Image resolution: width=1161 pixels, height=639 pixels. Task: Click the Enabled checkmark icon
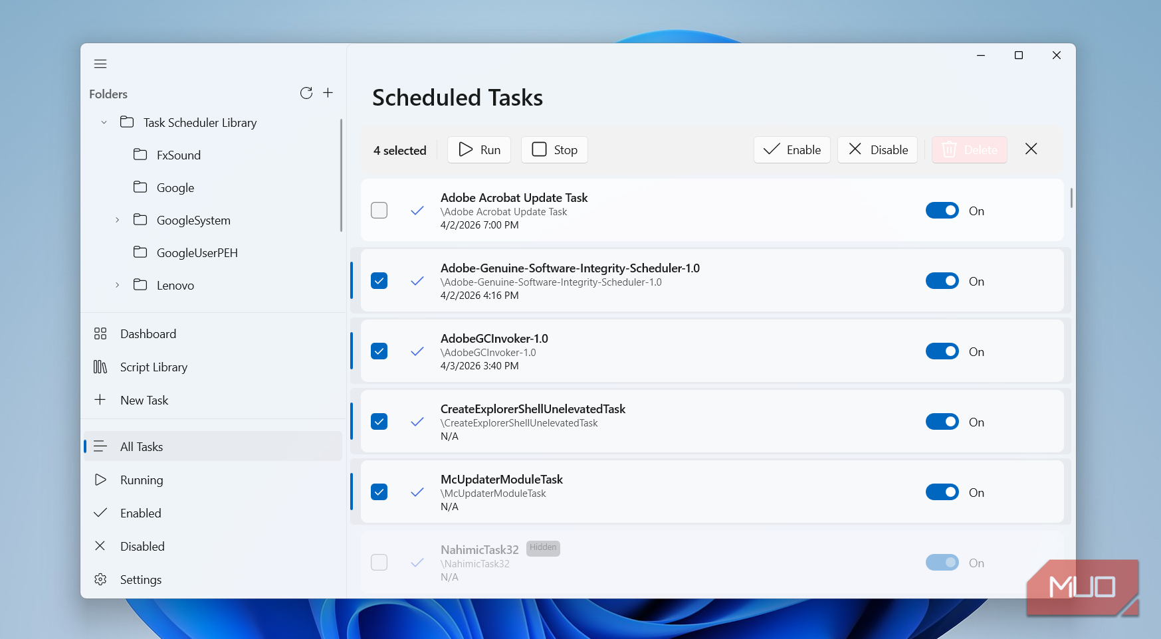tap(100, 513)
